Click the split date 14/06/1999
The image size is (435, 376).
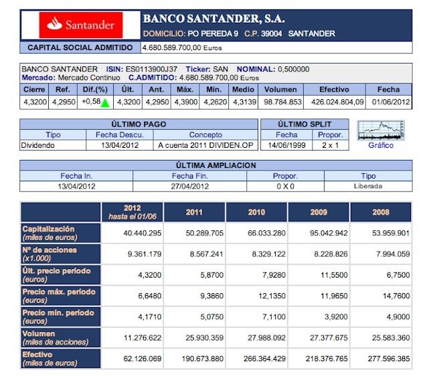point(286,145)
